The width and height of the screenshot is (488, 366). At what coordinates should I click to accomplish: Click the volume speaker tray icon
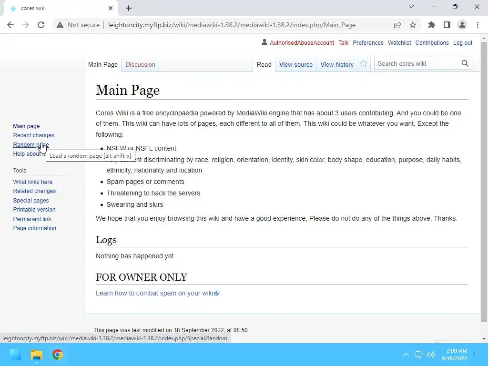[431, 355]
